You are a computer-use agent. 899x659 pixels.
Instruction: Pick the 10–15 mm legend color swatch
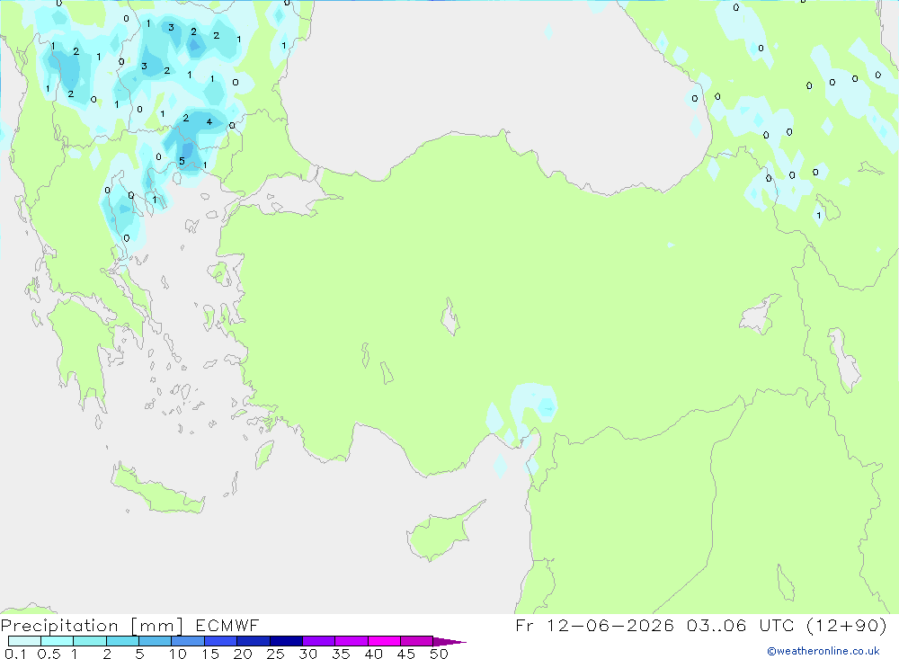click(x=188, y=641)
